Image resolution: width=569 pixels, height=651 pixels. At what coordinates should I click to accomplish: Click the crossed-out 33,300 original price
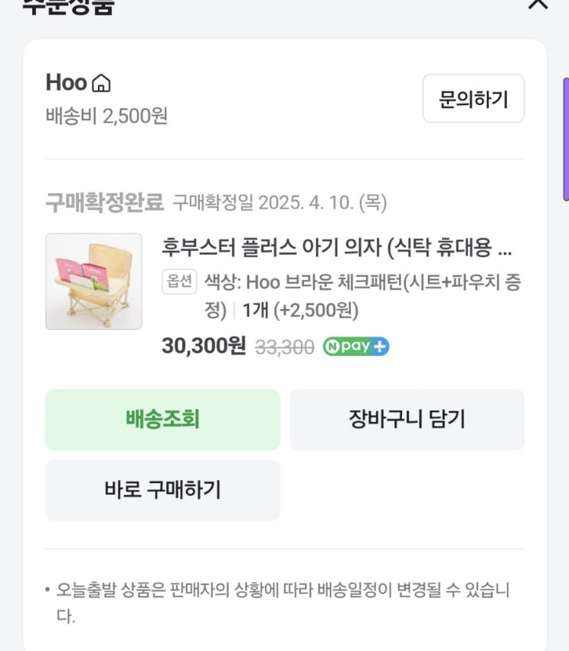284,347
